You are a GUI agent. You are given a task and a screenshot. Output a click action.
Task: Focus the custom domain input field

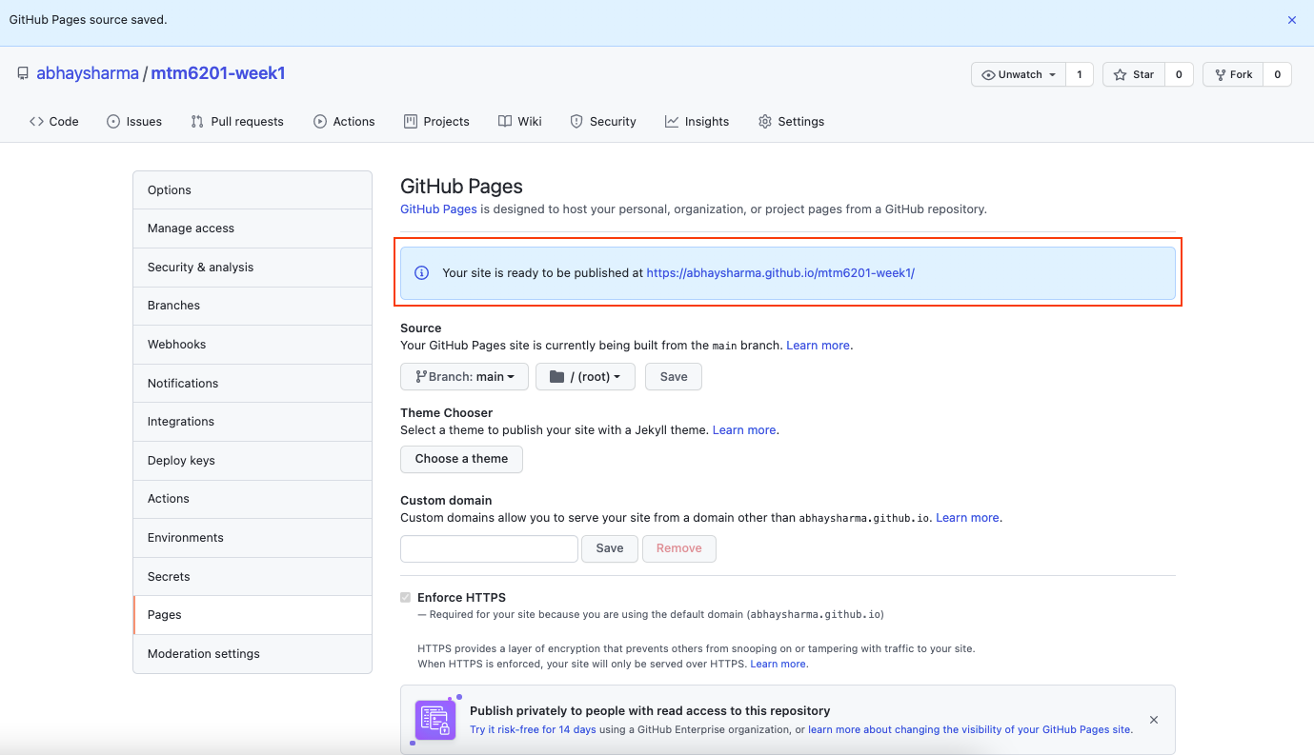tap(489, 548)
